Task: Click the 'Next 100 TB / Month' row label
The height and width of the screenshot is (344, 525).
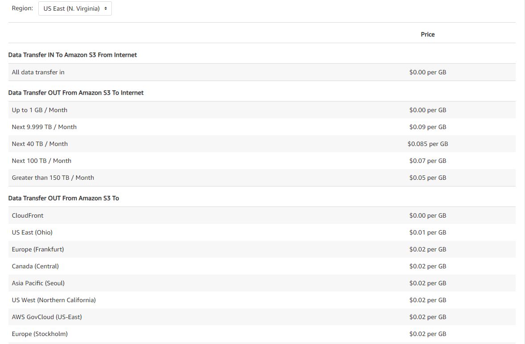Action: coord(41,161)
